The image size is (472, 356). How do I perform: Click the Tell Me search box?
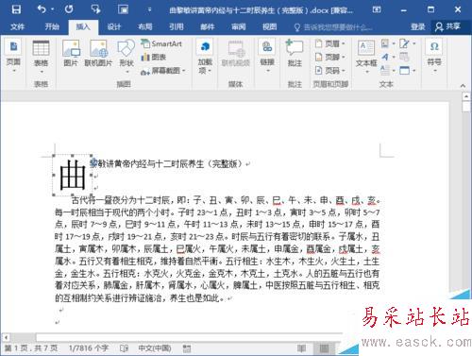[x=333, y=27]
